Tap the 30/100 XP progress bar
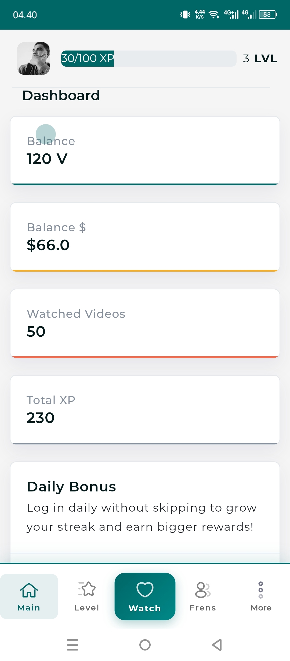This screenshot has height=661, width=290. tap(148, 58)
